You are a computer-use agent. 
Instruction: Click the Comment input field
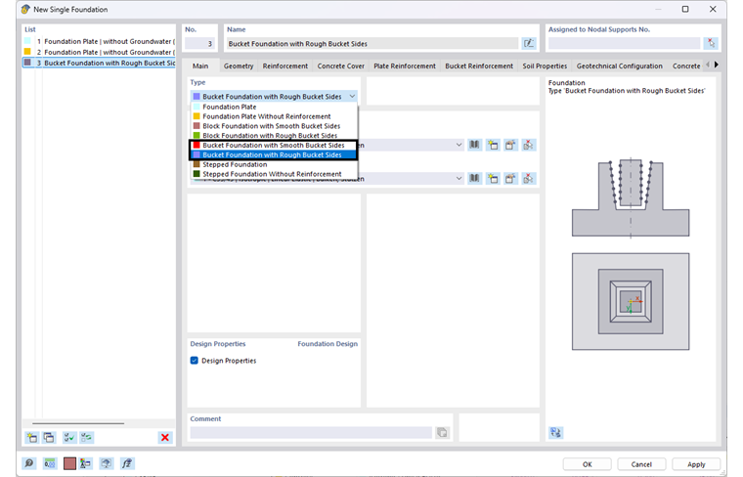point(311,432)
